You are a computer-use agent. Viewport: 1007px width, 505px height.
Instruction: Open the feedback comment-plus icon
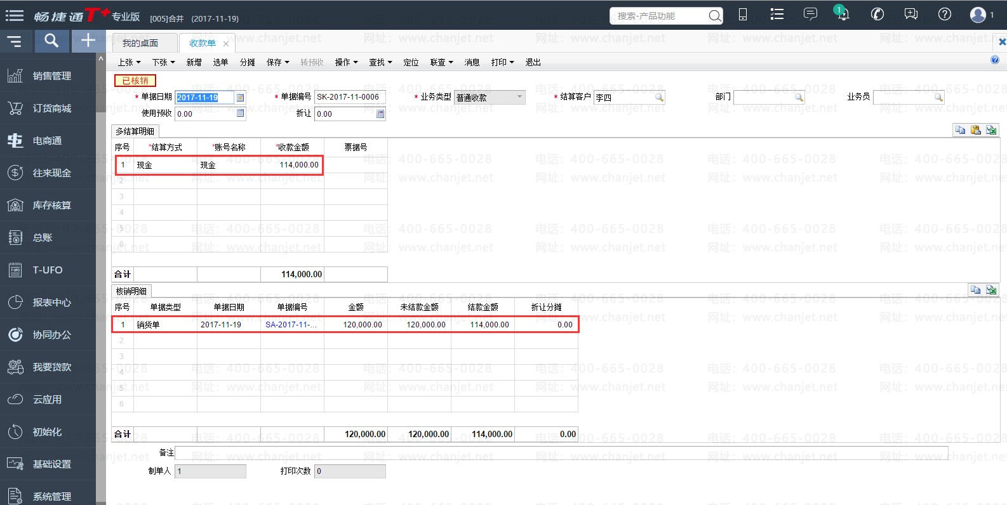(x=911, y=15)
